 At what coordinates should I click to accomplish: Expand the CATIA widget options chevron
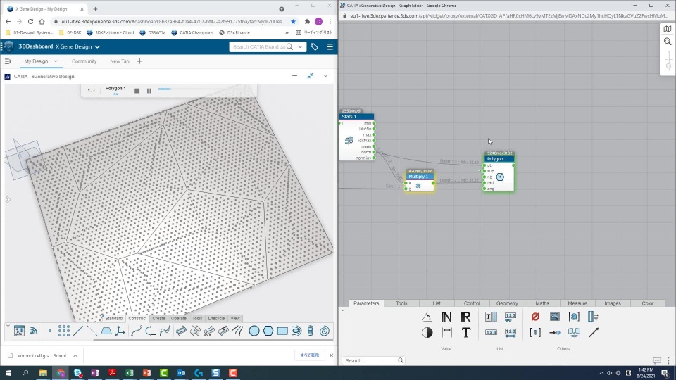(x=325, y=76)
